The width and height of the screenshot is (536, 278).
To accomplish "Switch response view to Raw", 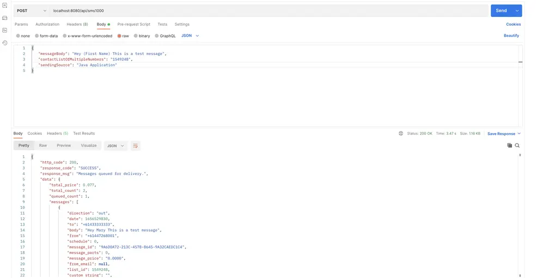I will pyautogui.click(x=42, y=146).
